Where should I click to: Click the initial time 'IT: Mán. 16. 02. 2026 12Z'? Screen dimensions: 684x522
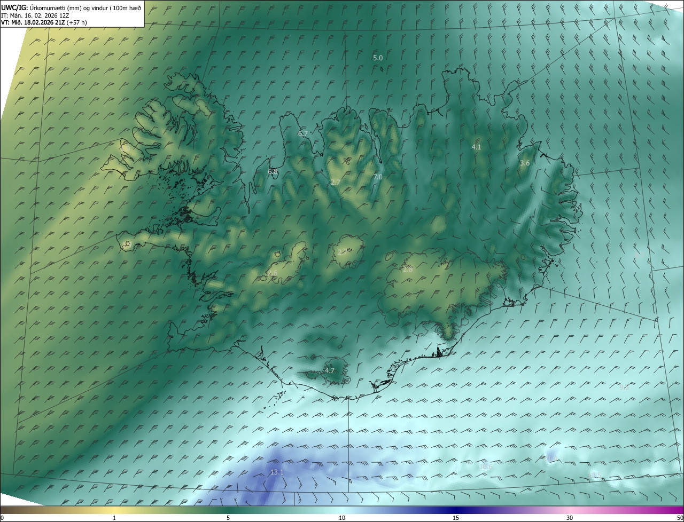35,15
